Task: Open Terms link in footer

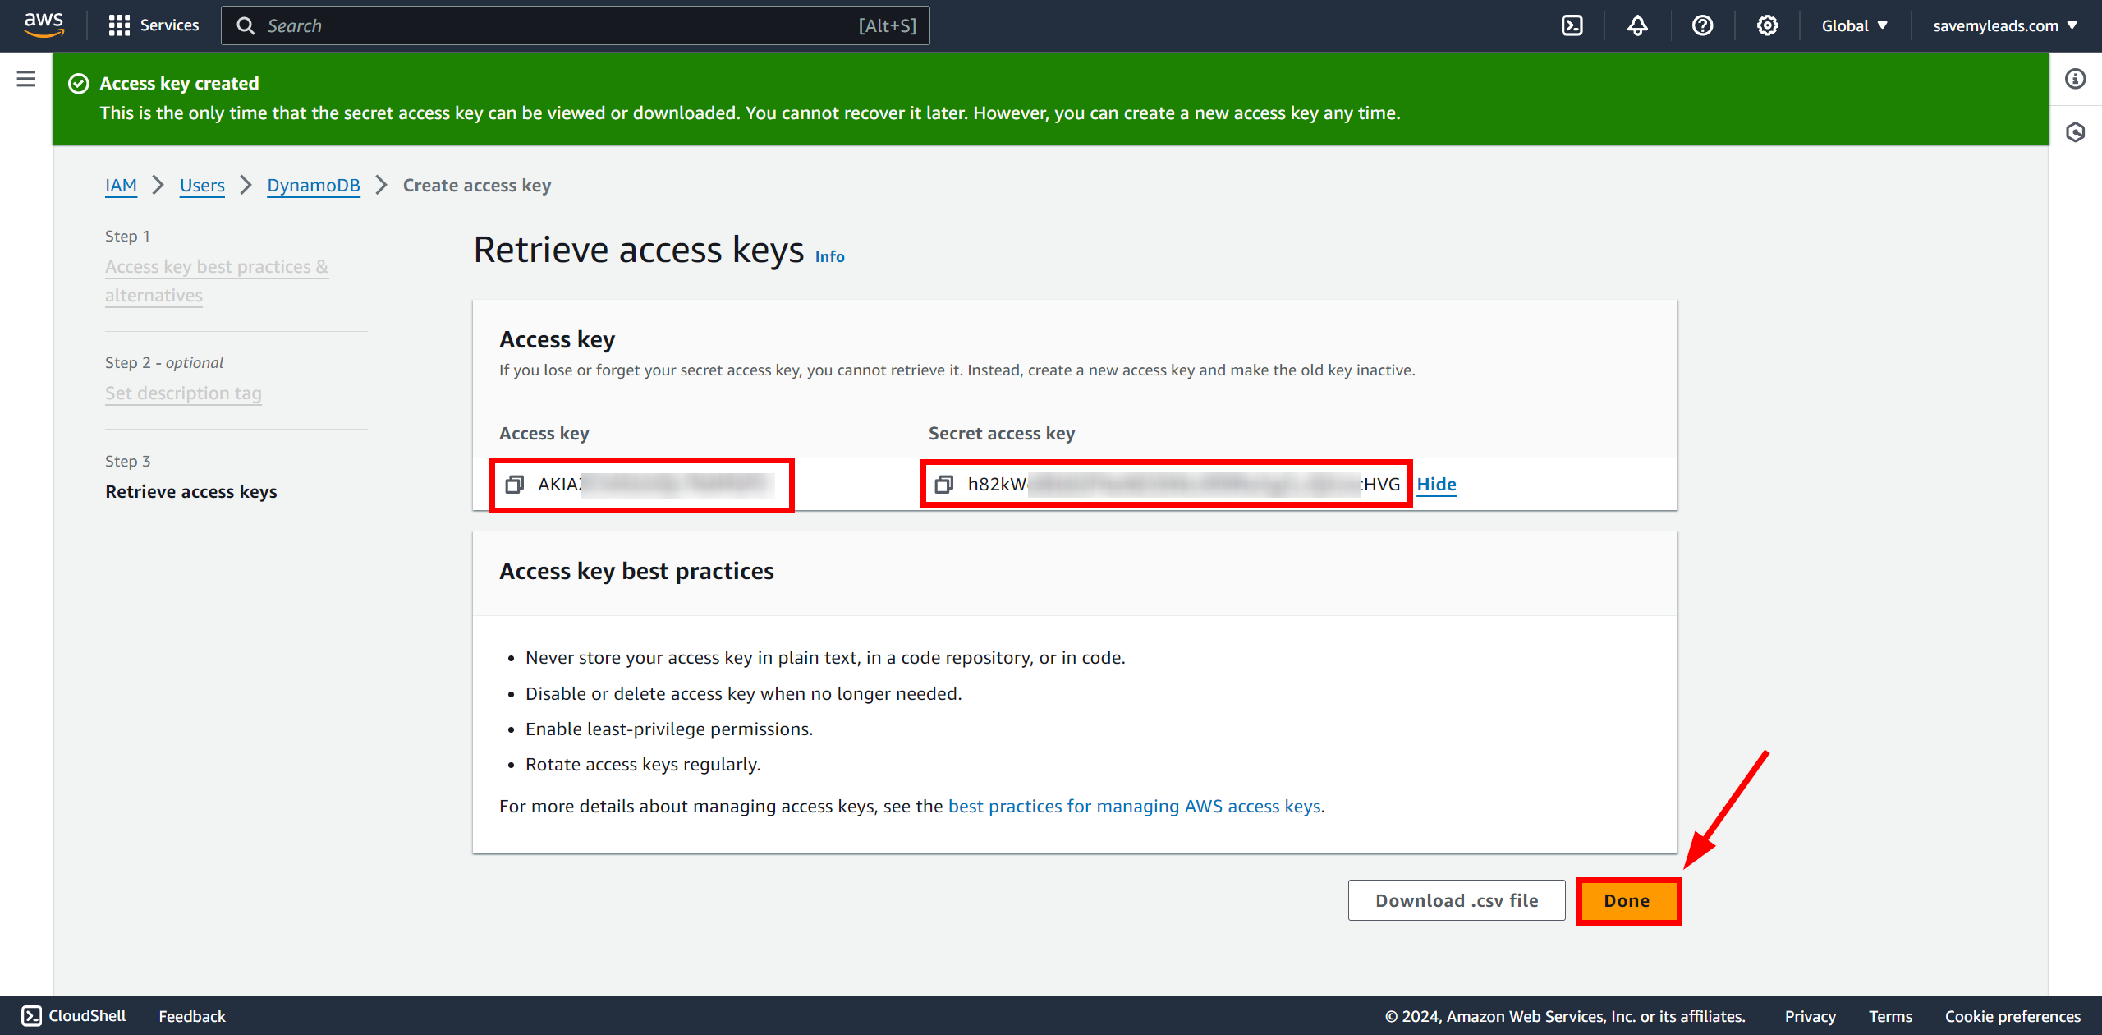Action: click(1890, 1016)
